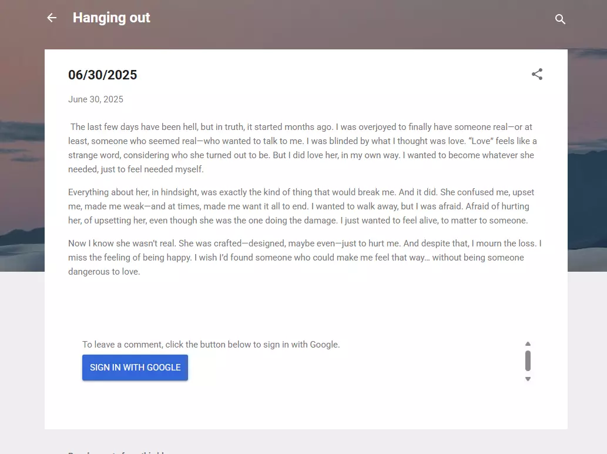
Task: Click the words 'dangerous to love' ending the post
Action: 104,272
